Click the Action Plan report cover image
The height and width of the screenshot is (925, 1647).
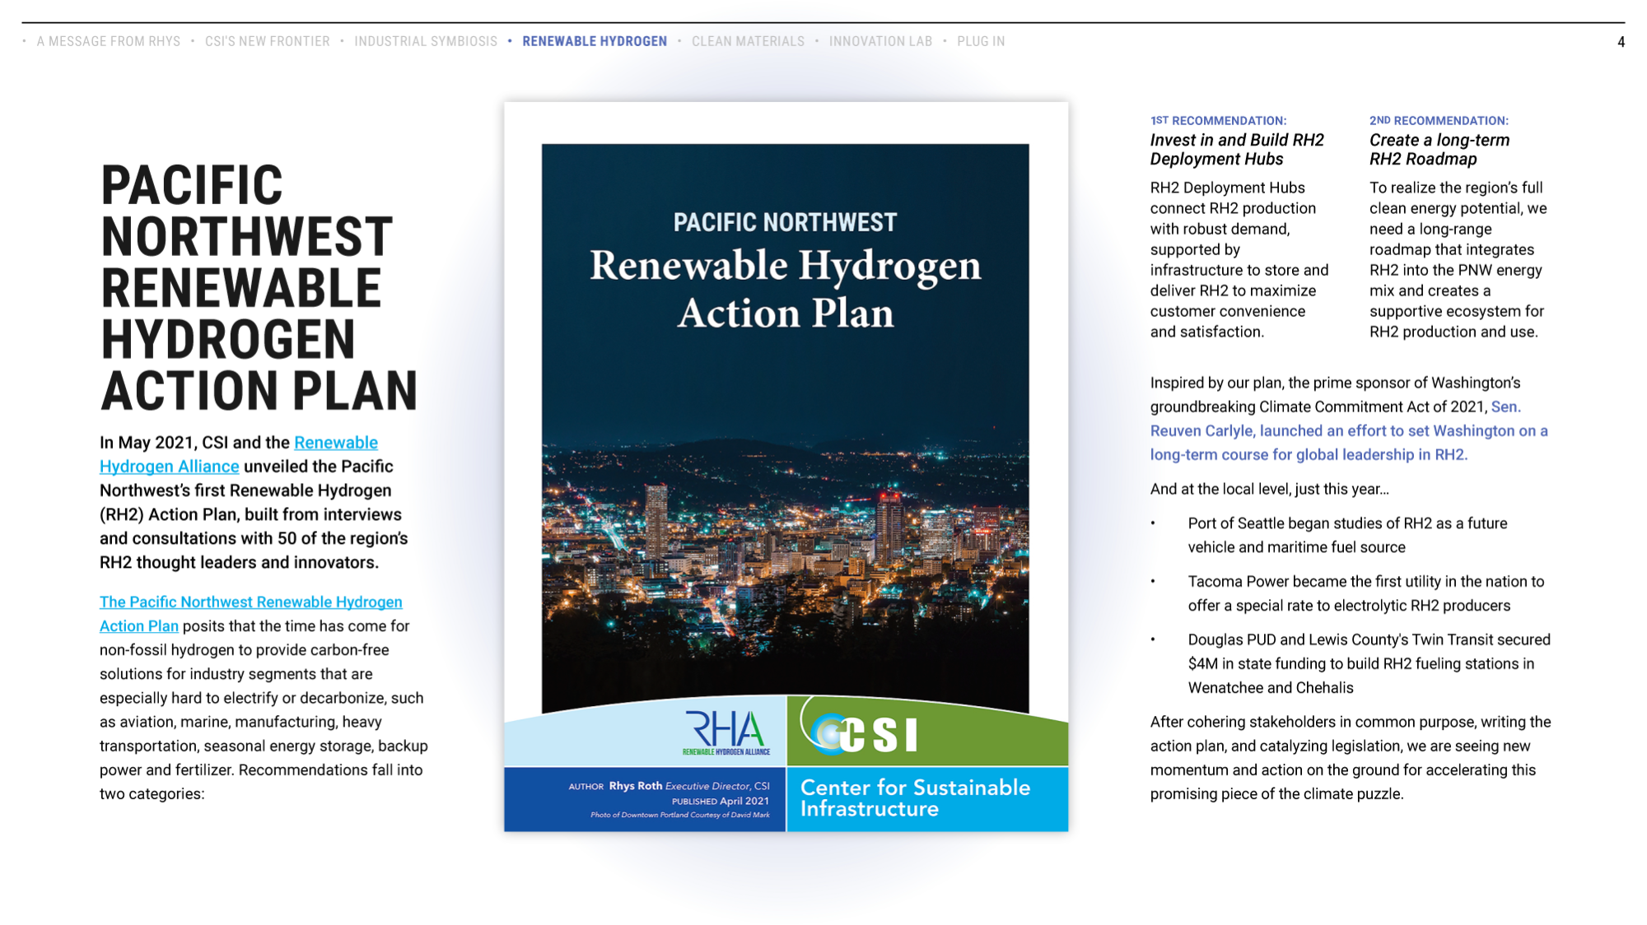click(786, 467)
